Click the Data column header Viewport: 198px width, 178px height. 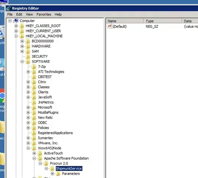(190, 21)
